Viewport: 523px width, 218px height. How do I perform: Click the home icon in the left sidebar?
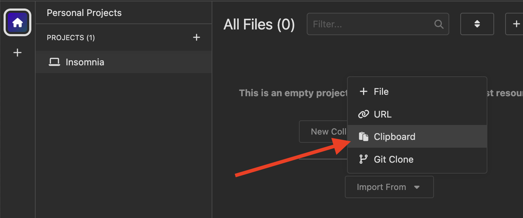pyautogui.click(x=17, y=22)
